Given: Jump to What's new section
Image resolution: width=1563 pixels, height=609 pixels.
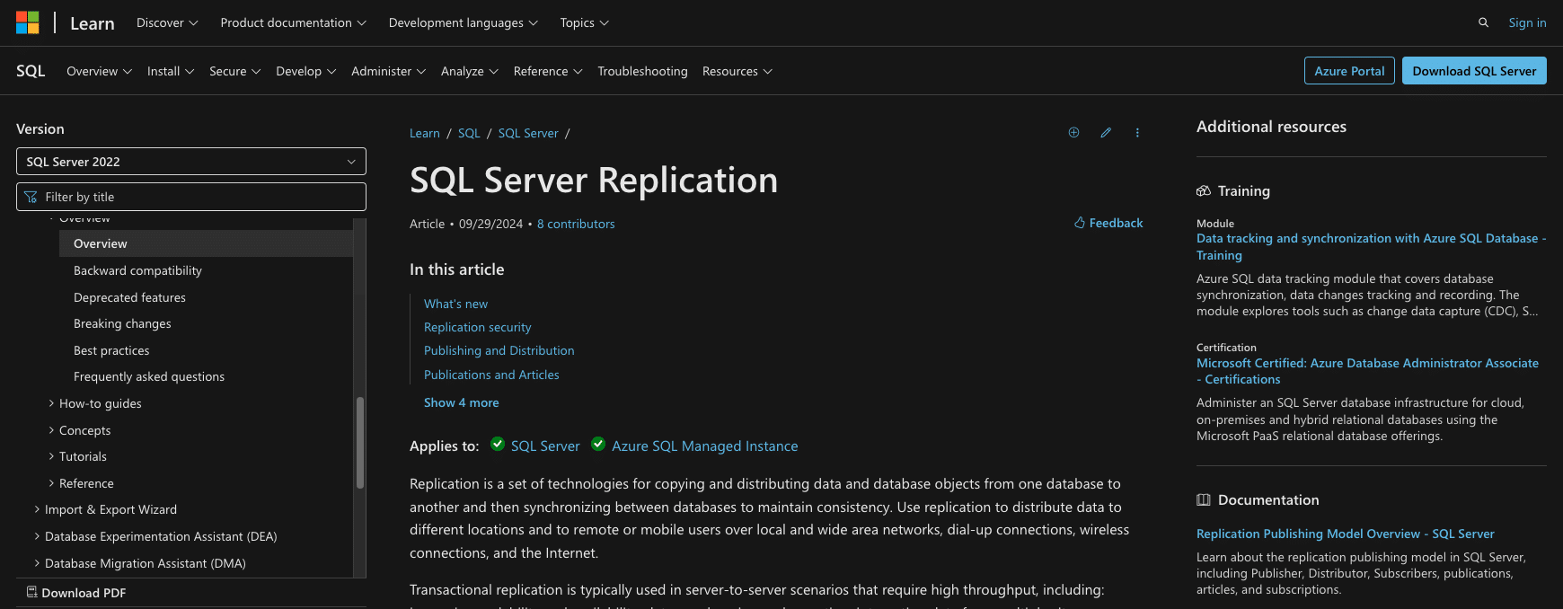Looking at the screenshot, I should click(x=455, y=304).
